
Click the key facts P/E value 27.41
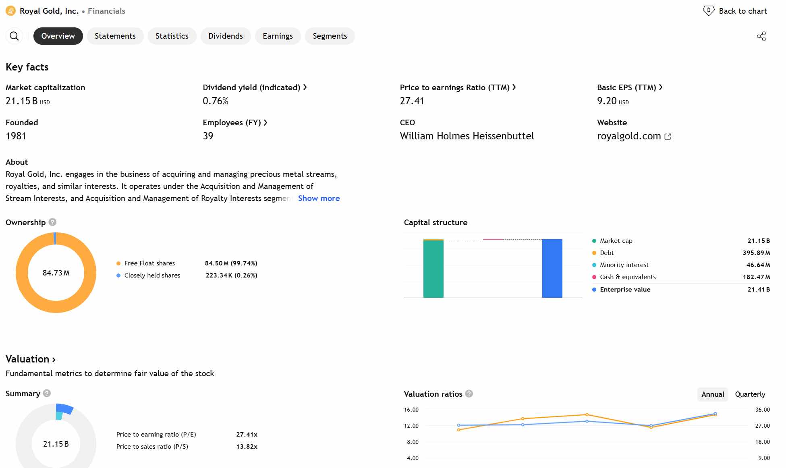click(x=412, y=101)
